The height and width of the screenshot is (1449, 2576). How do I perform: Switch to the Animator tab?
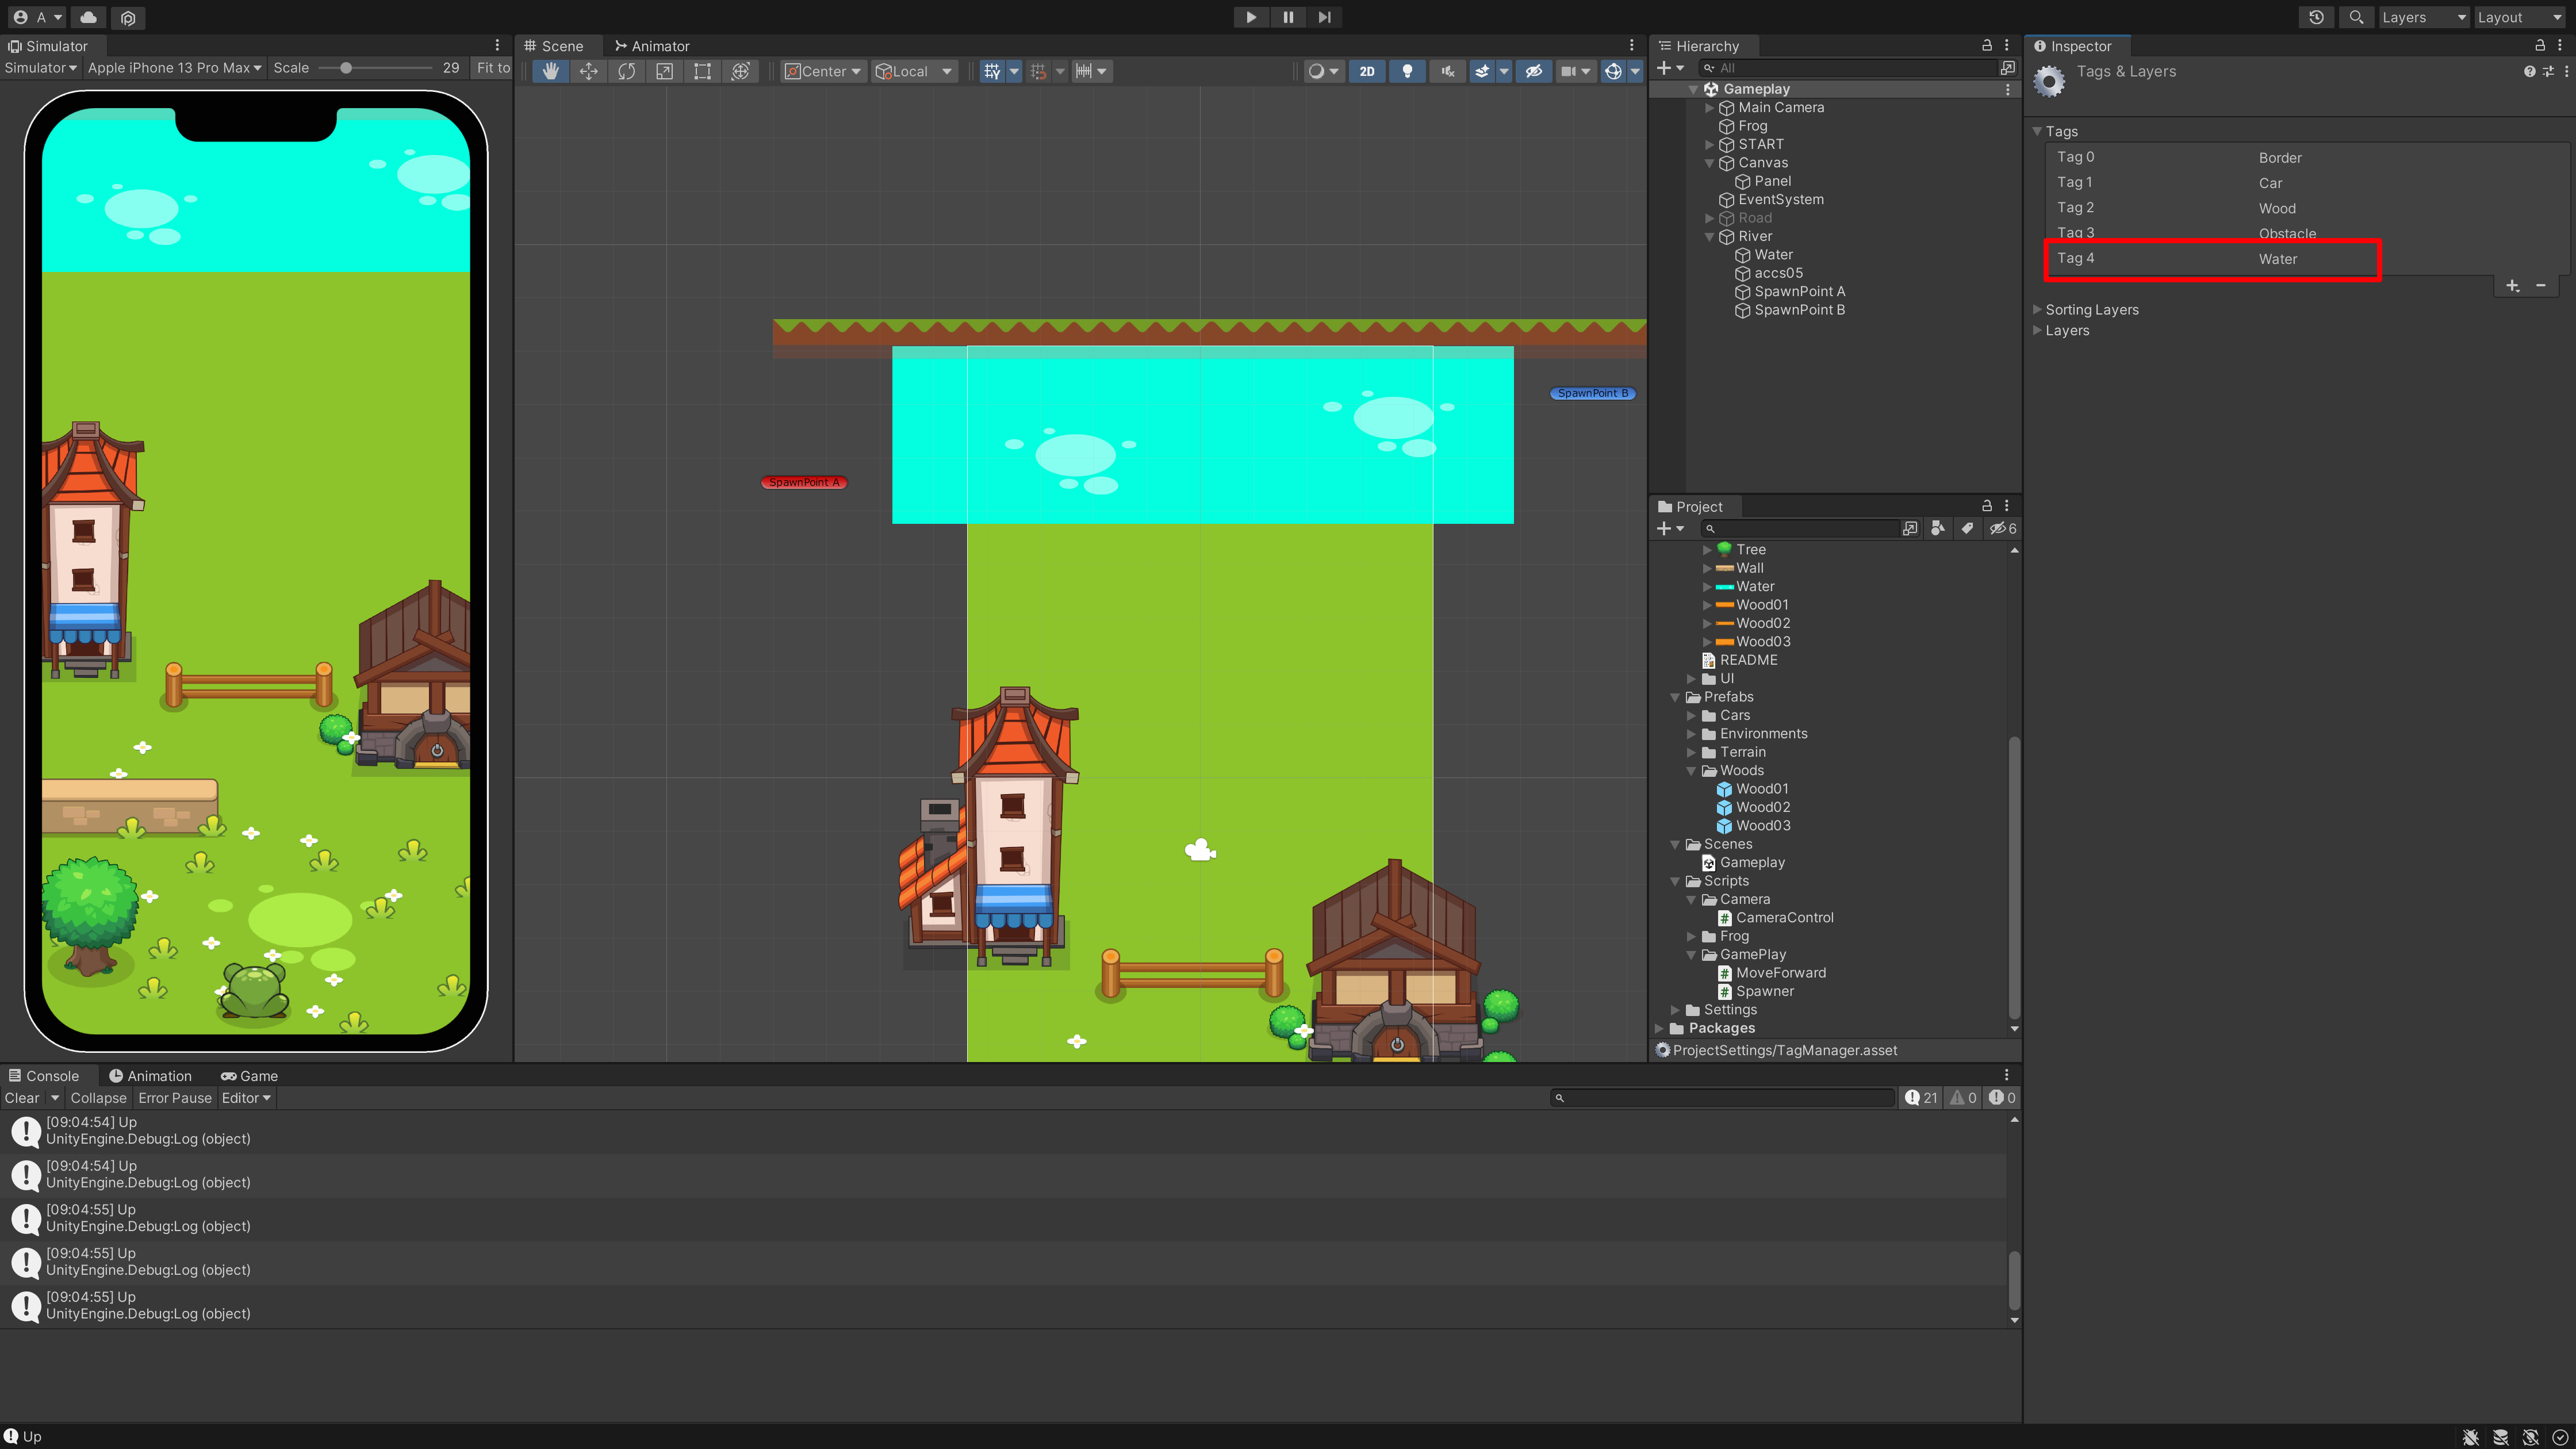pos(652,46)
